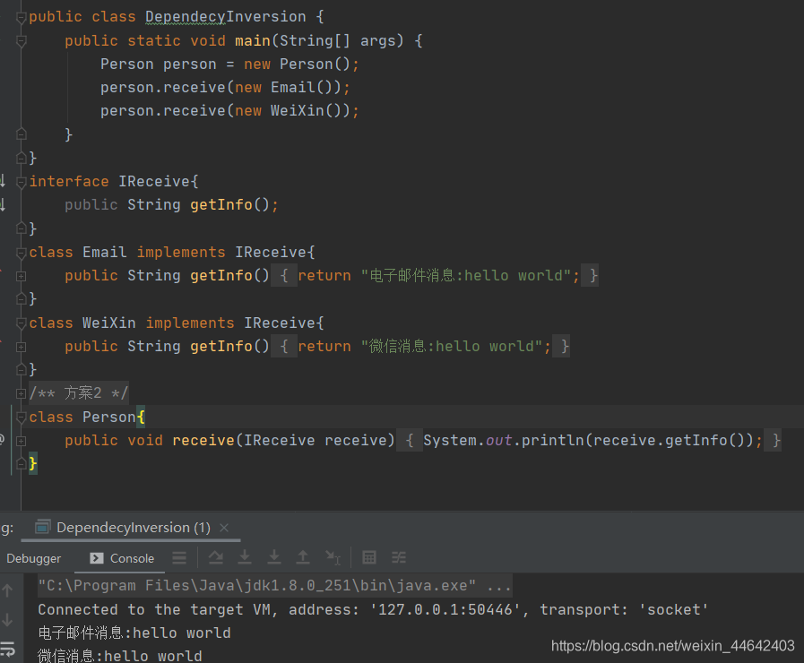Expand the folded java.exe command line
Image resolution: width=804 pixels, height=663 pixels.
pos(275,586)
